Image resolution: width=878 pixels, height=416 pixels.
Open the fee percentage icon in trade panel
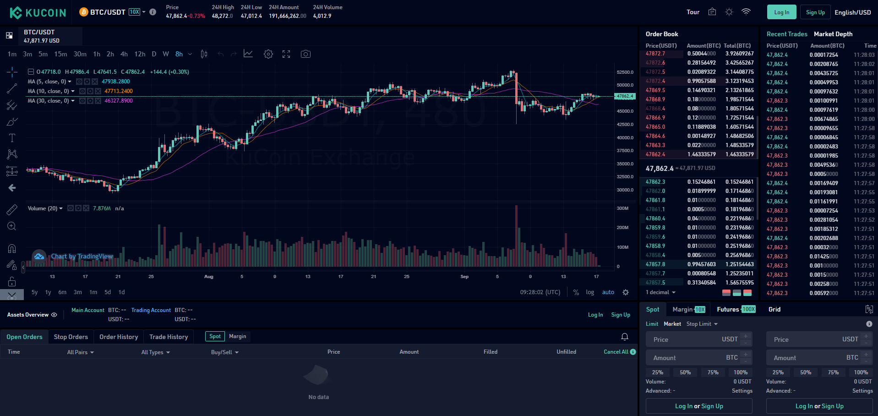(869, 309)
